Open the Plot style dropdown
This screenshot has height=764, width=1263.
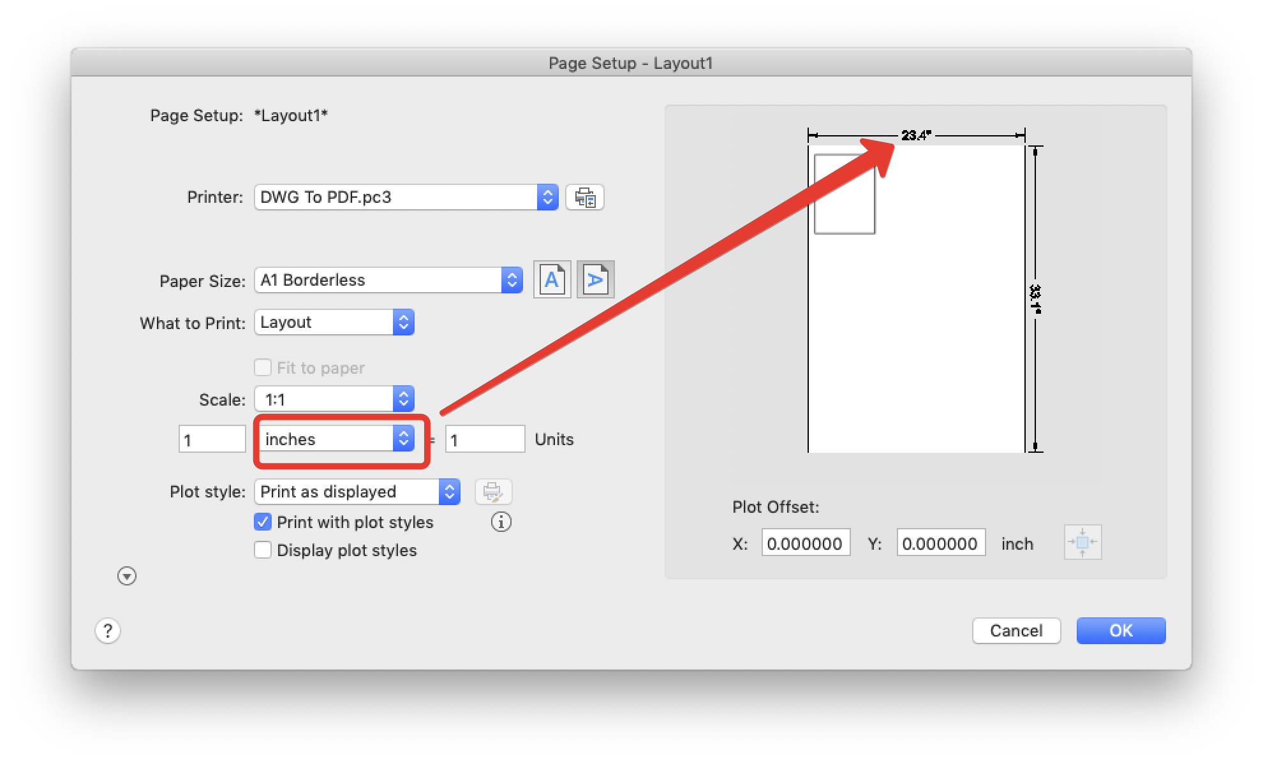point(357,492)
